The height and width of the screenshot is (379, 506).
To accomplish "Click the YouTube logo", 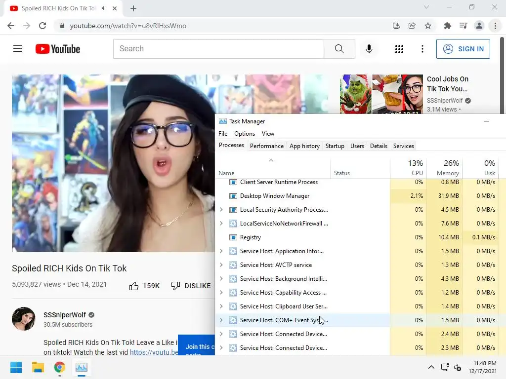I will pos(58,49).
